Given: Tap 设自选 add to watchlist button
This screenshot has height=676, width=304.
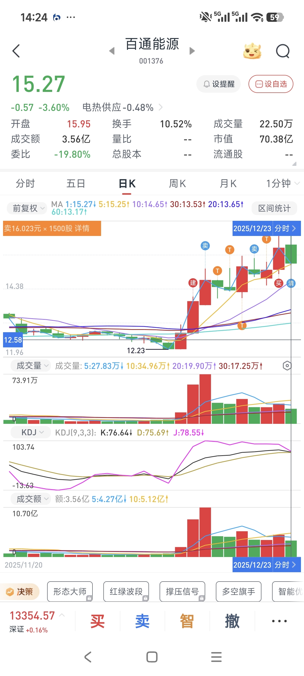Looking at the screenshot, I should click(271, 84).
